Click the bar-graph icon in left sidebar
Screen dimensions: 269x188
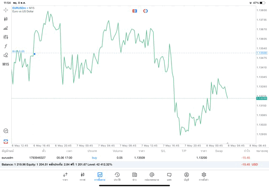pos(6,28)
